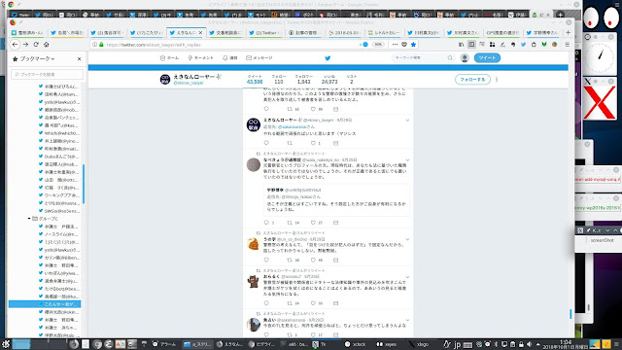Switch to the GPS捜査 browser tab

(x=501, y=32)
